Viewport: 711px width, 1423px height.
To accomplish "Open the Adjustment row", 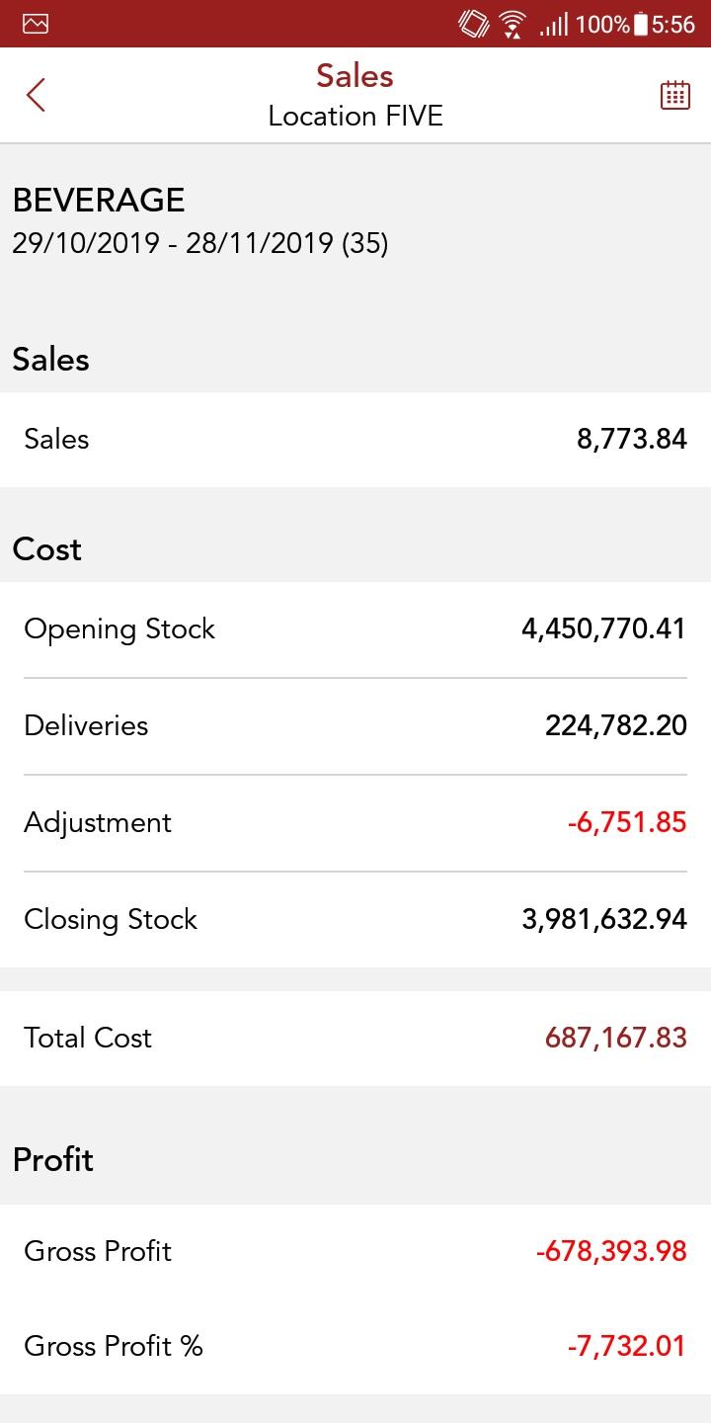I will pyautogui.click(x=355, y=822).
